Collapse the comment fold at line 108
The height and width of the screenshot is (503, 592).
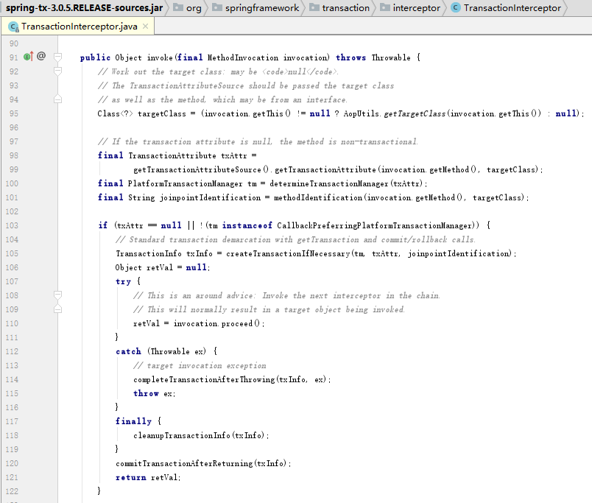[57, 295]
